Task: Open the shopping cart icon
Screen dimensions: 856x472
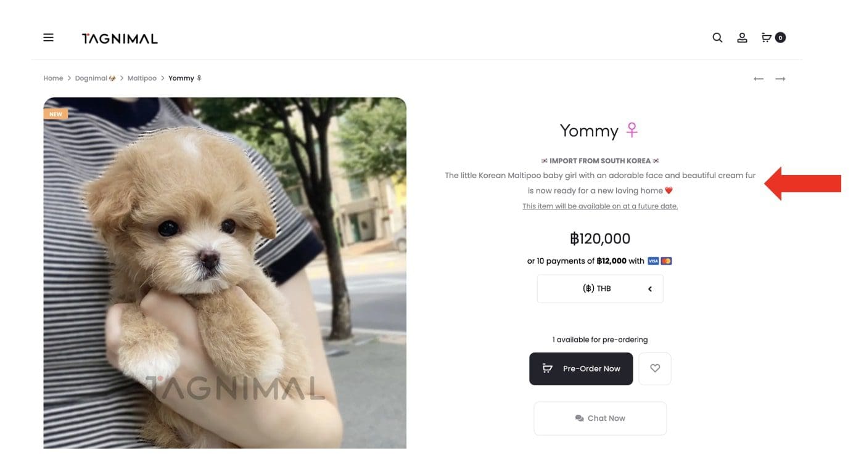Action: tap(767, 38)
